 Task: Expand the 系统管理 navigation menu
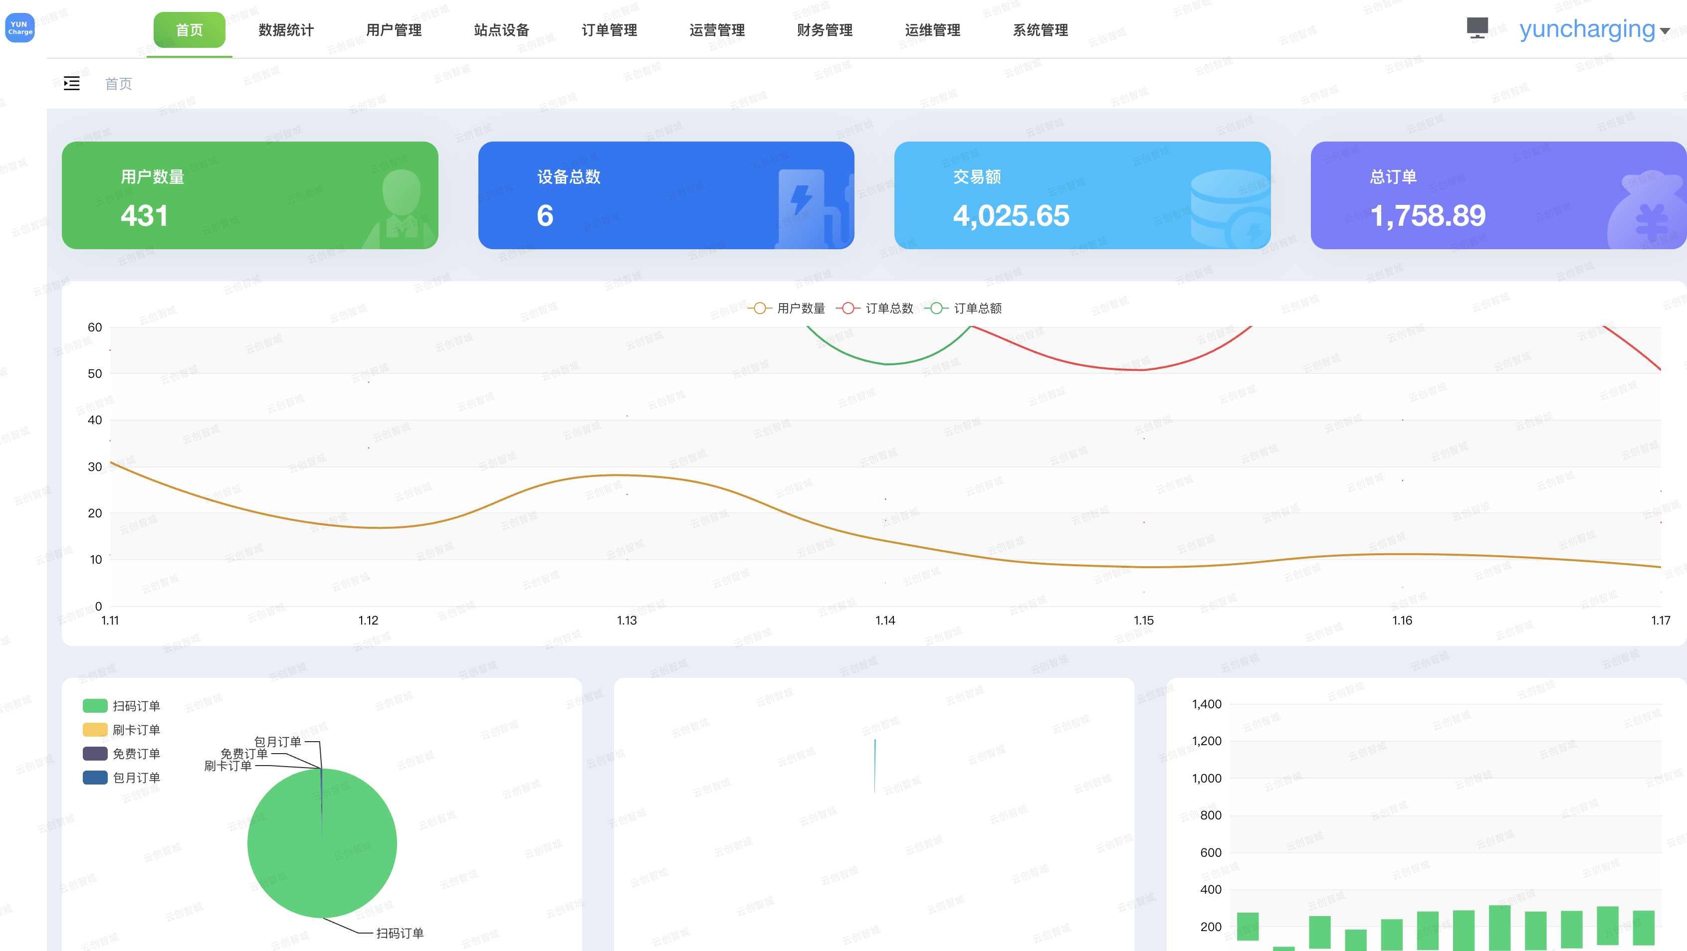click(1041, 30)
